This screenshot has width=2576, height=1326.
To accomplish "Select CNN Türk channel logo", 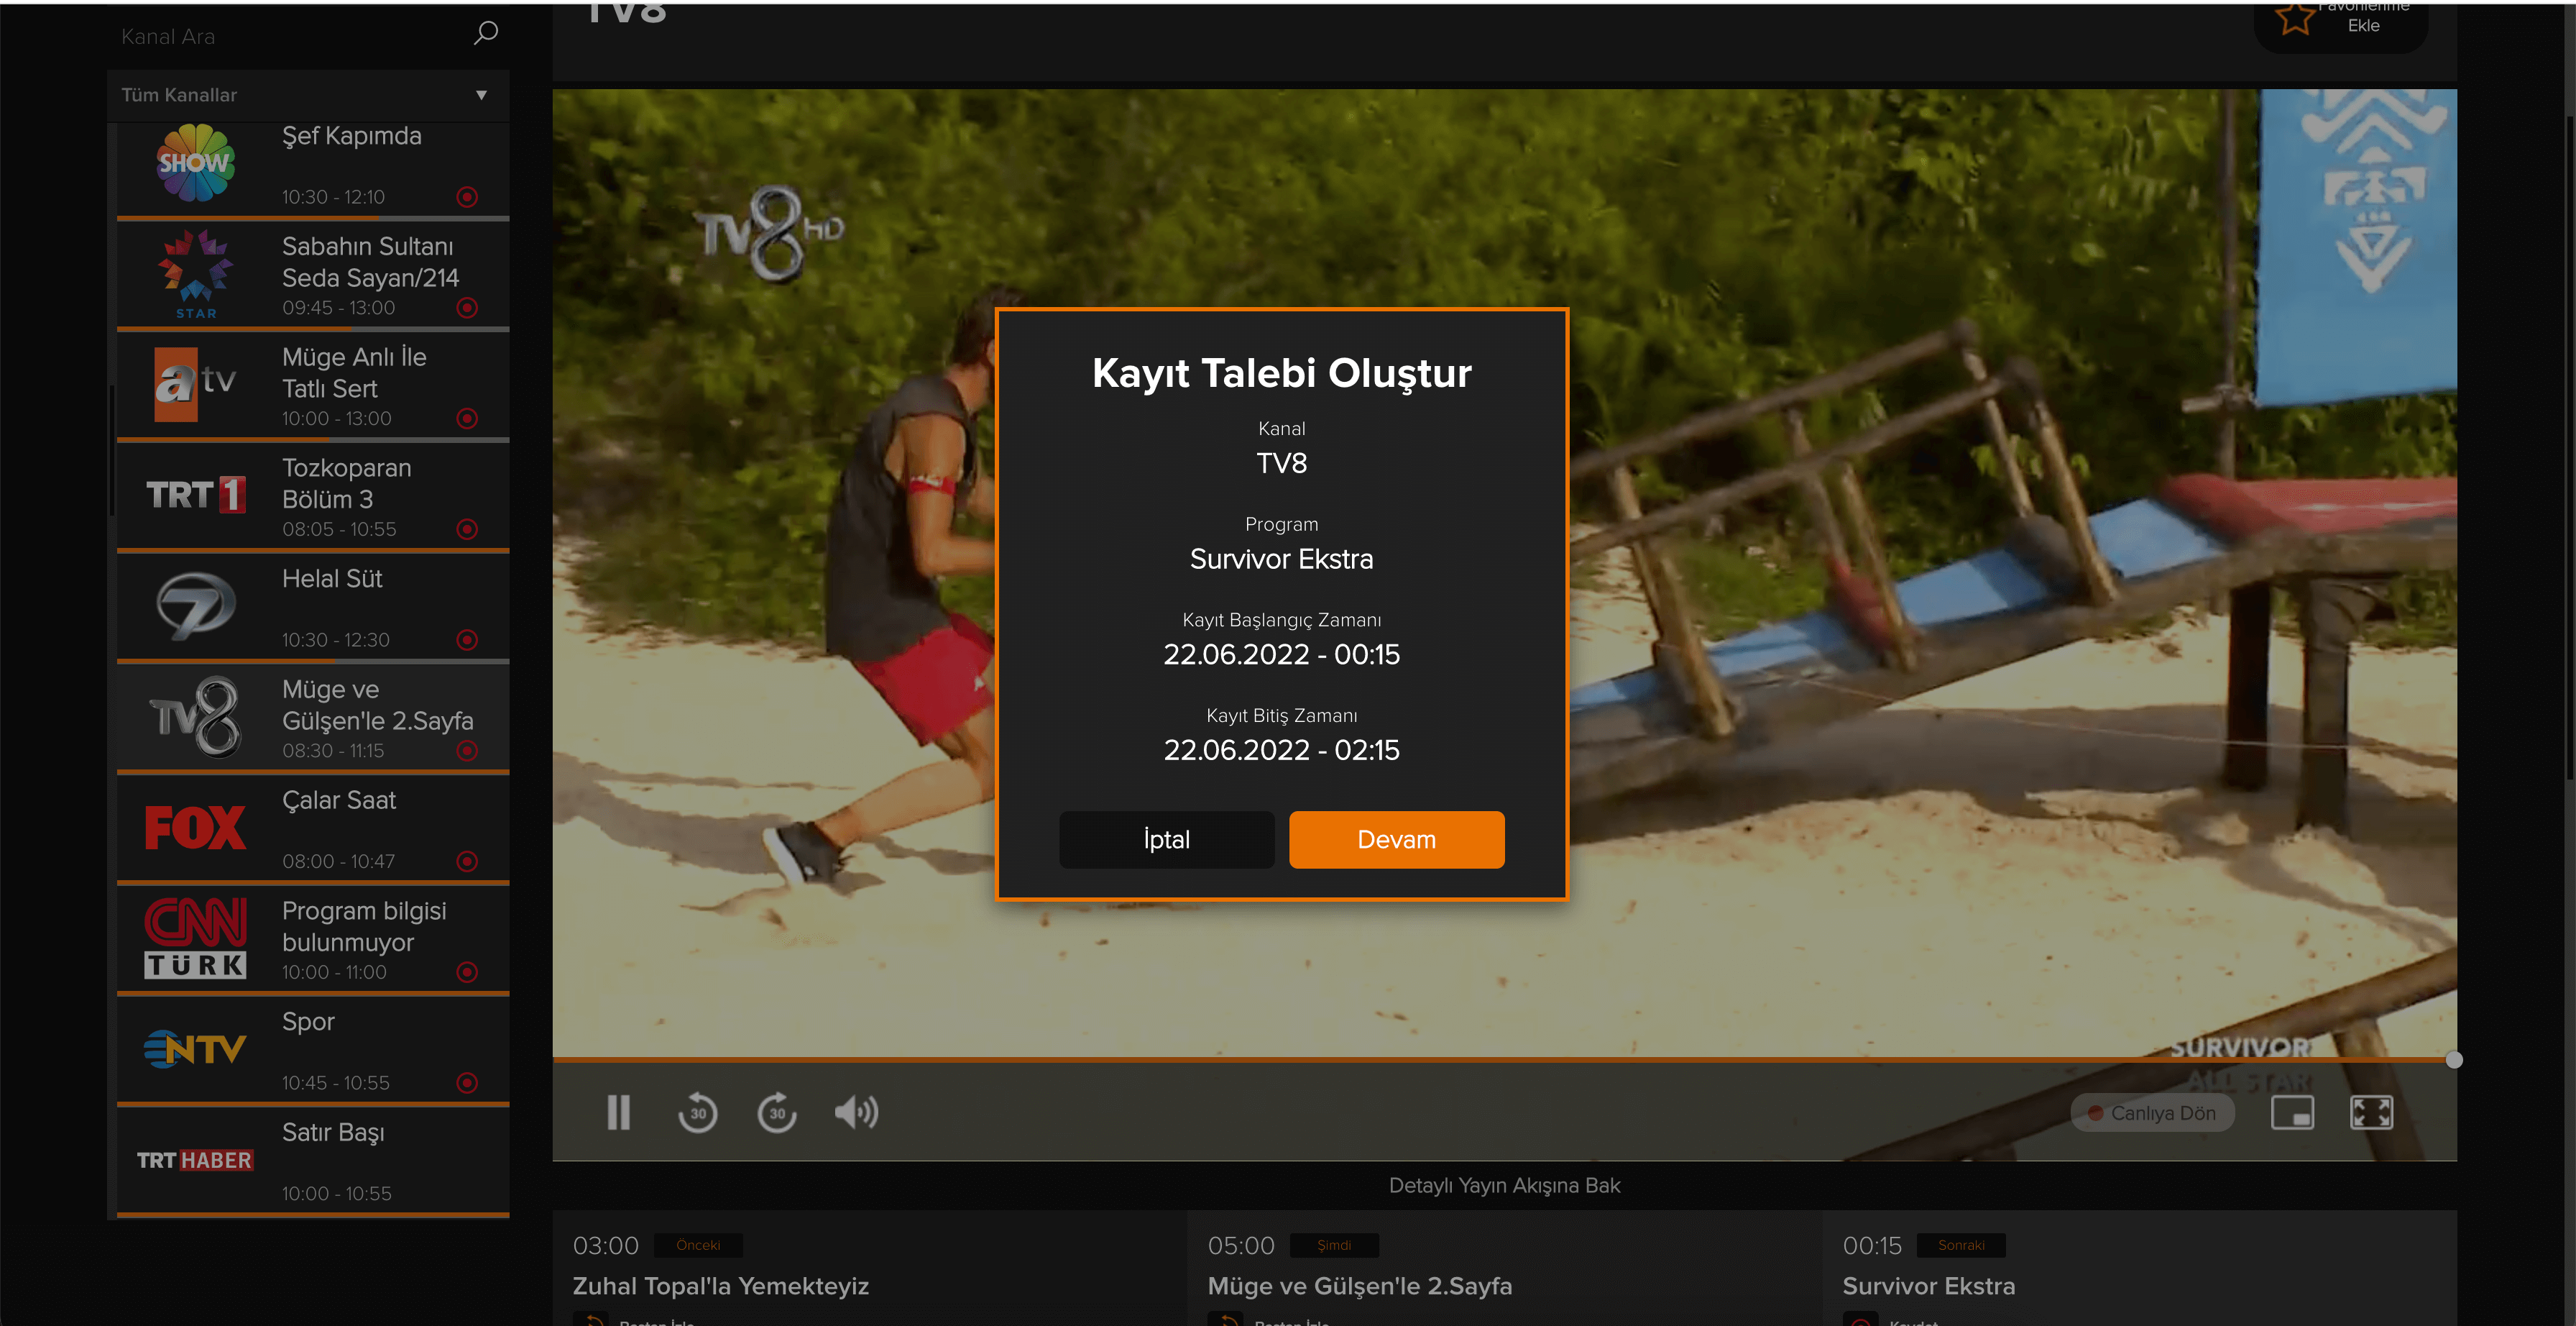I will click(x=195, y=938).
